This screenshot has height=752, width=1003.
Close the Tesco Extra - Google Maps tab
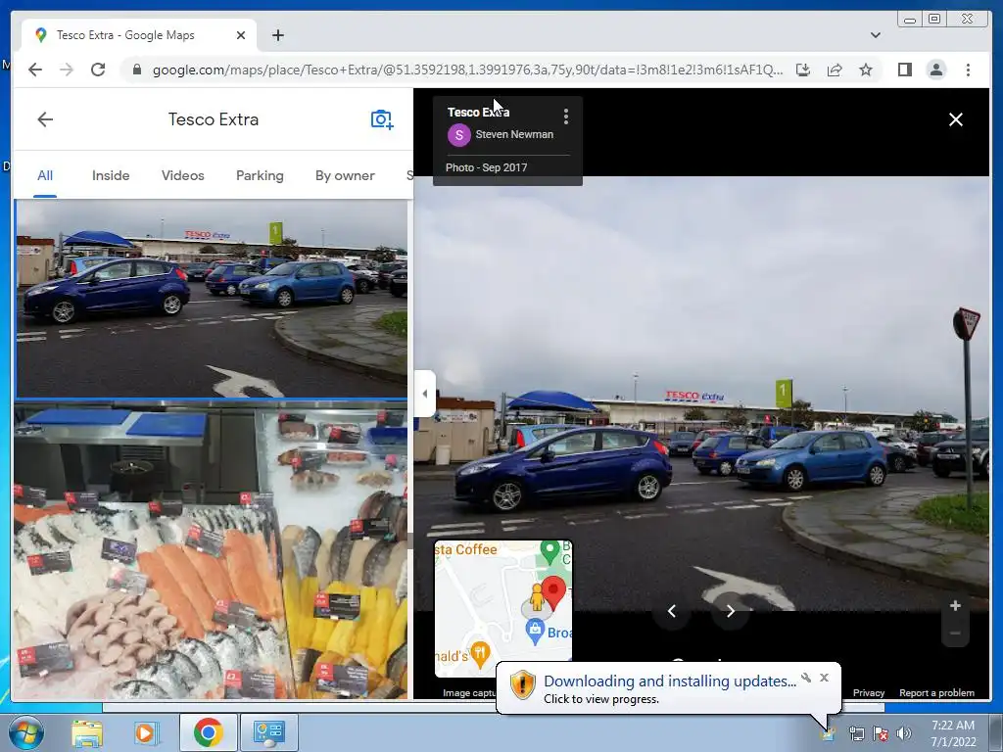tap(241, 35)
